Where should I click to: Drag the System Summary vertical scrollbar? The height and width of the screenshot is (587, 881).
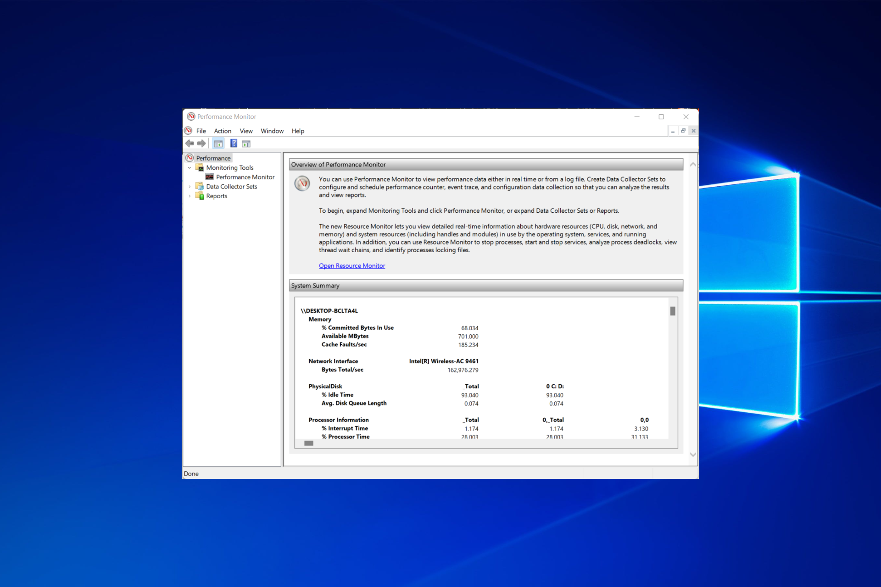(x=674, y=308)
